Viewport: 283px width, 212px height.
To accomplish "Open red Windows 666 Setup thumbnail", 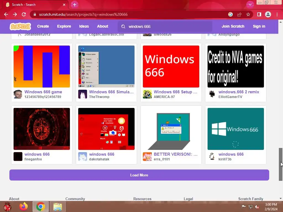I will 171,67.
